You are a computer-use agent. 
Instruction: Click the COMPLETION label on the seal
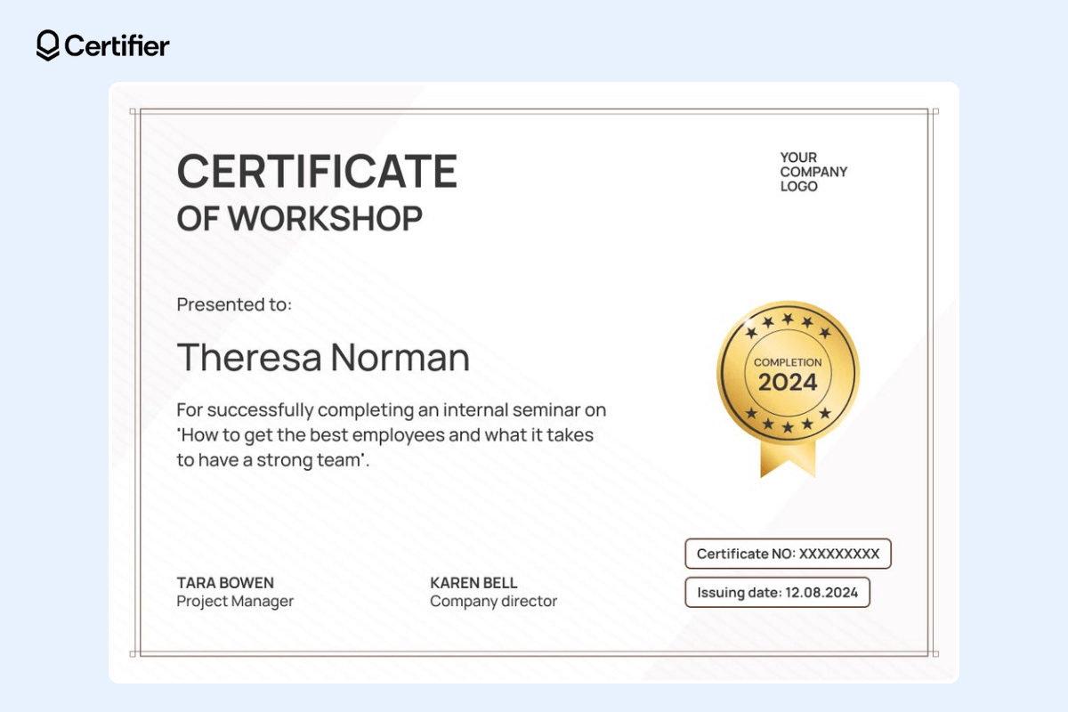[x=787, y=362]
